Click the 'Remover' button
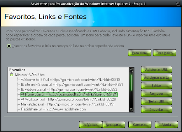Viewport: 182px width, 132px height. [x=156, y=94]
